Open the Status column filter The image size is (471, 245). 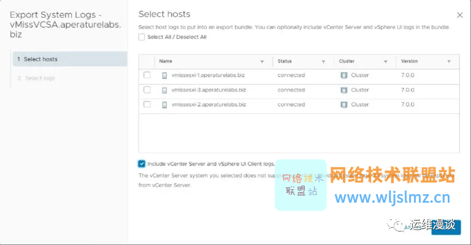tap(324, 61)
